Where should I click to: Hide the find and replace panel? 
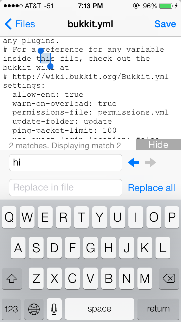point(158,145)
